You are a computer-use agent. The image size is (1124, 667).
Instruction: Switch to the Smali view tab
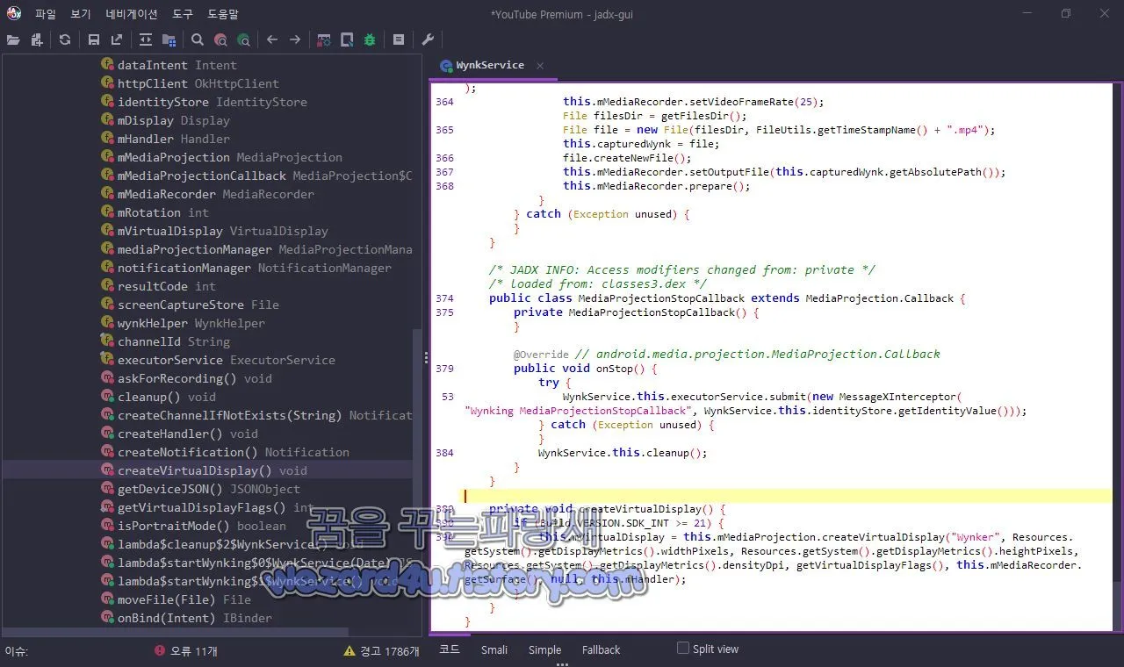pyautogui.click(x=494, y=649)
